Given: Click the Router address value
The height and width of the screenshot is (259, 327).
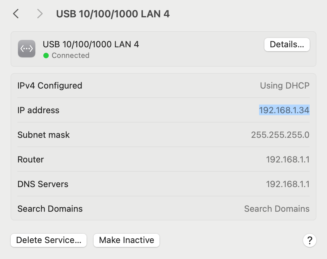Looking at the screenshot, I should pos(287,159).
